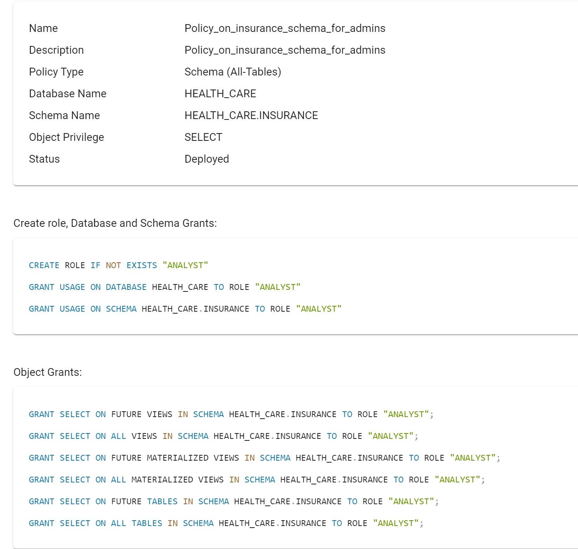The width and height of the screenshot is (578, 549).
Task: Click the Policy Type label
Action: click(56, 72)
